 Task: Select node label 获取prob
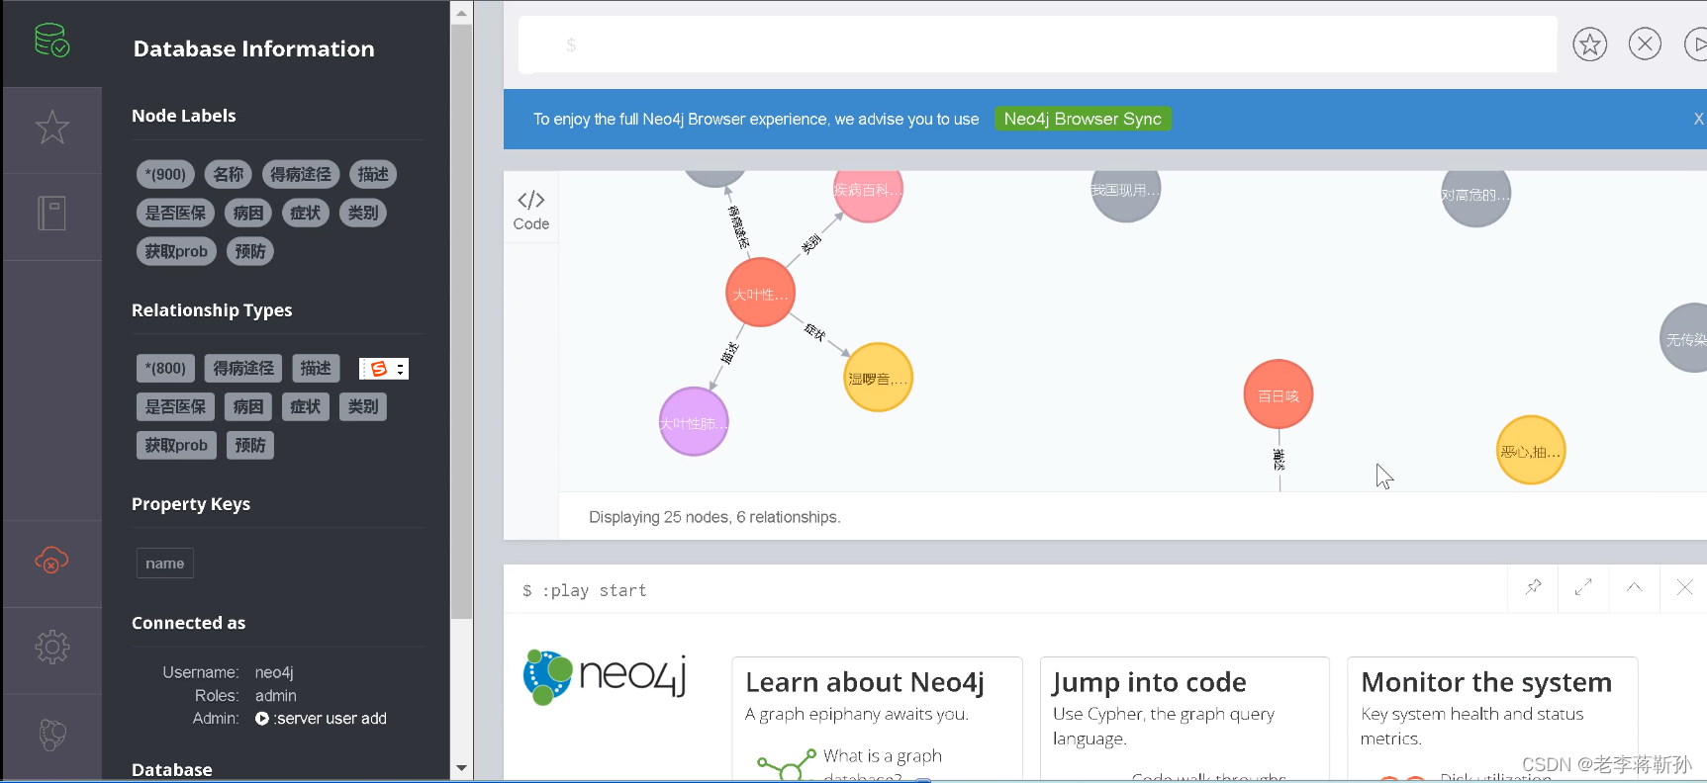(176, 251)
